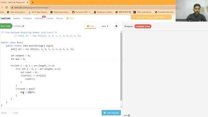Open the Convert to MP3 bookmark

click(x=82, y=12)
